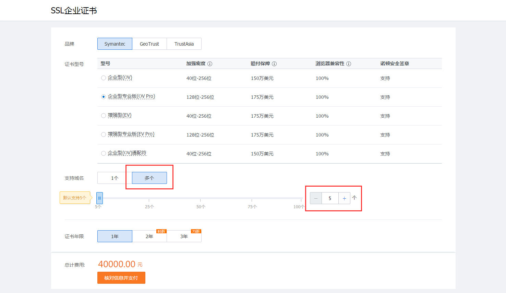This screenshot has height=293, width=506.
Task: Click the domain quantity input field
Action: [330, 198]
